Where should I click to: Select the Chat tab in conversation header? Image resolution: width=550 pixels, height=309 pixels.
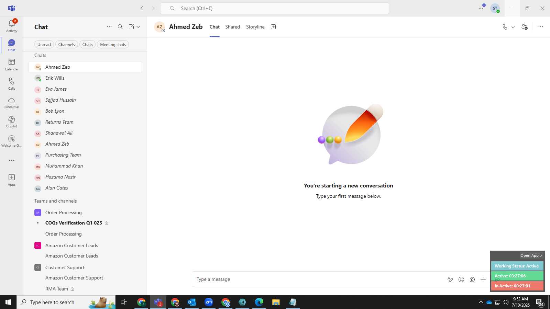(214, 27)
